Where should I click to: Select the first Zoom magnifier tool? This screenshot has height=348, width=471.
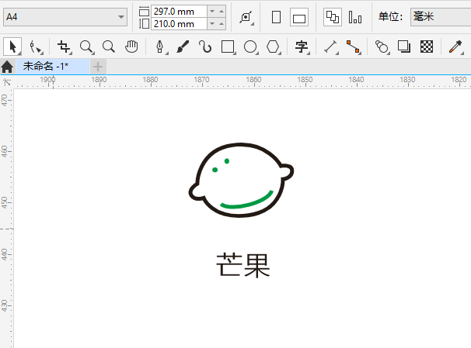coord(86,47)
